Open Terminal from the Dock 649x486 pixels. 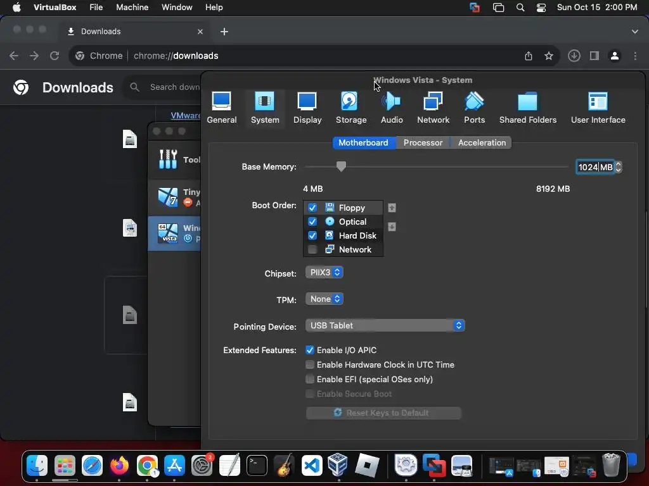click(x=257, y=465)
